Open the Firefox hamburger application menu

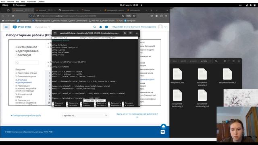click(166, 16)
